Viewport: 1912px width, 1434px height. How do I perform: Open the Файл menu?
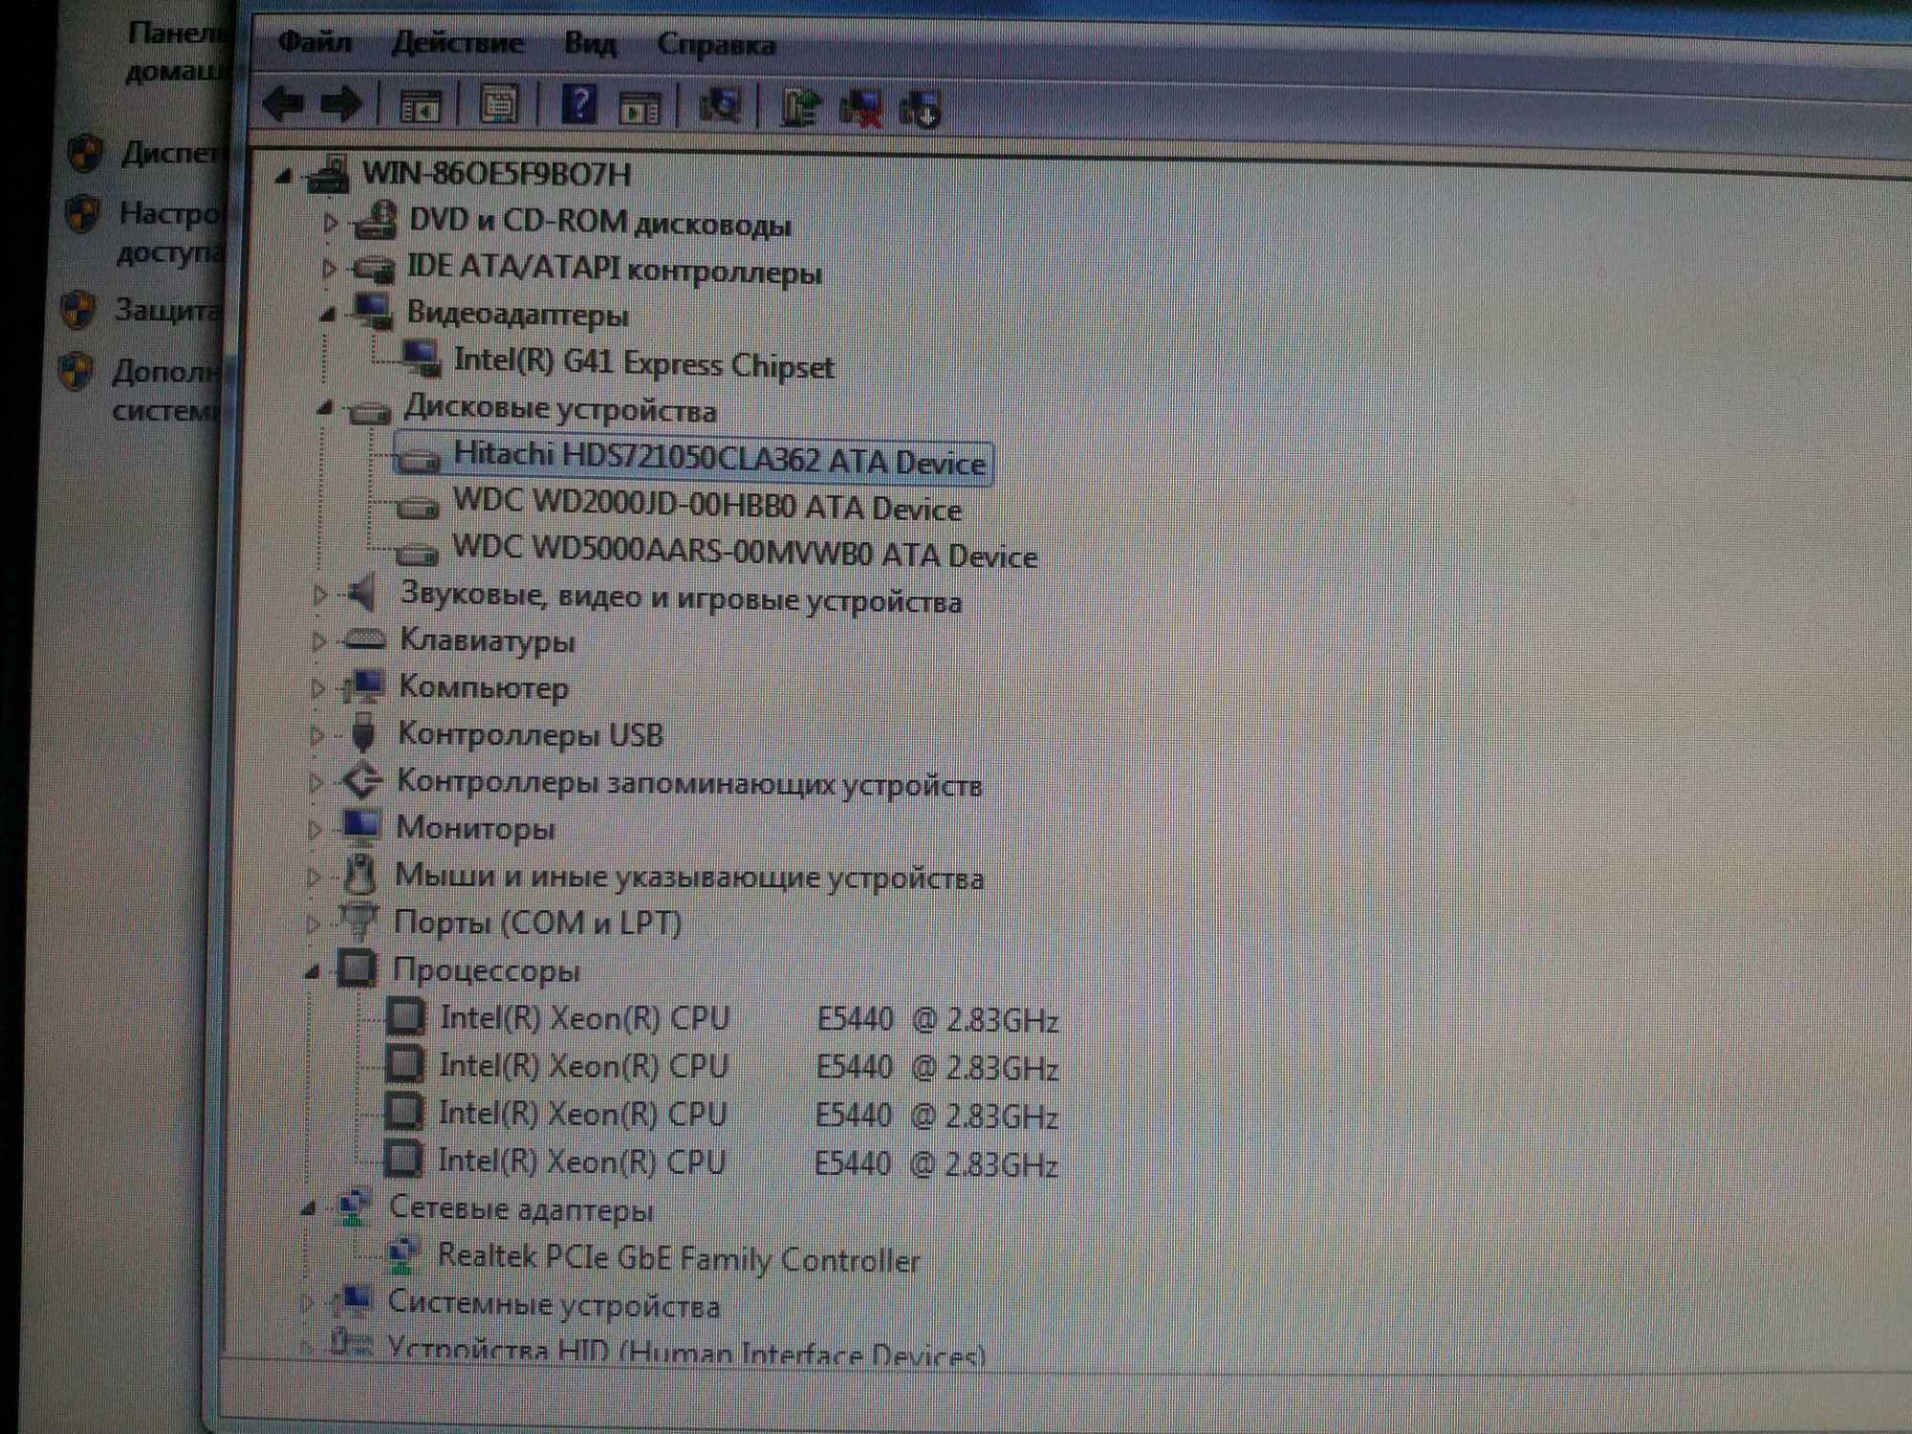[x=315, y=42]
